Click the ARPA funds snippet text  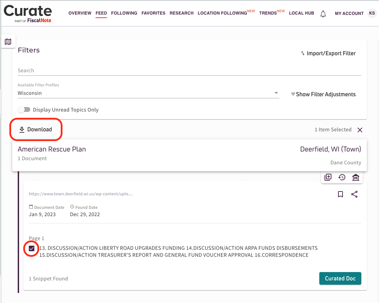tap(178, 252)
